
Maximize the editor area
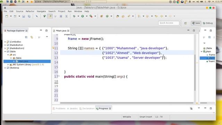pyautogui.click(x=194, y=31)
